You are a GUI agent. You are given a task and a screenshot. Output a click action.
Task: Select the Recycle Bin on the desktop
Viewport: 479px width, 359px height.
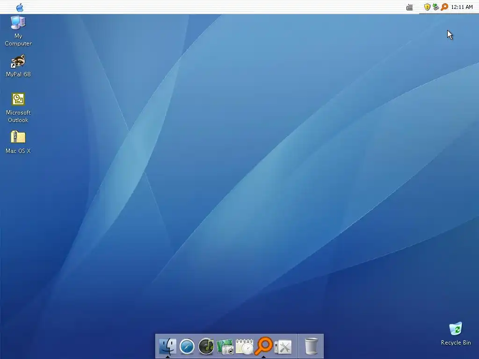[456, 329]
